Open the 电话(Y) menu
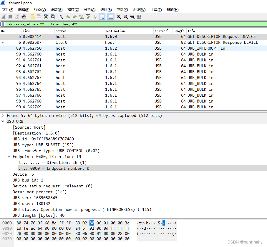The width and height of the screenshot is (267, 247). click(122, 10)
